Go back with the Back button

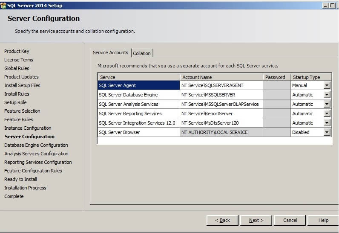point(222,220)
